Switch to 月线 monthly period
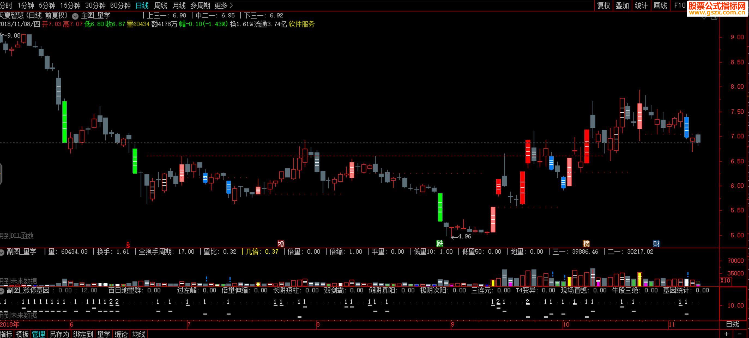 pos(179,5)
